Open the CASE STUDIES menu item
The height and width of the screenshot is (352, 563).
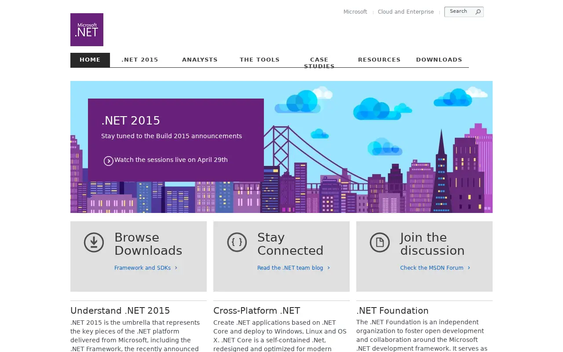[x=319, y=63]
